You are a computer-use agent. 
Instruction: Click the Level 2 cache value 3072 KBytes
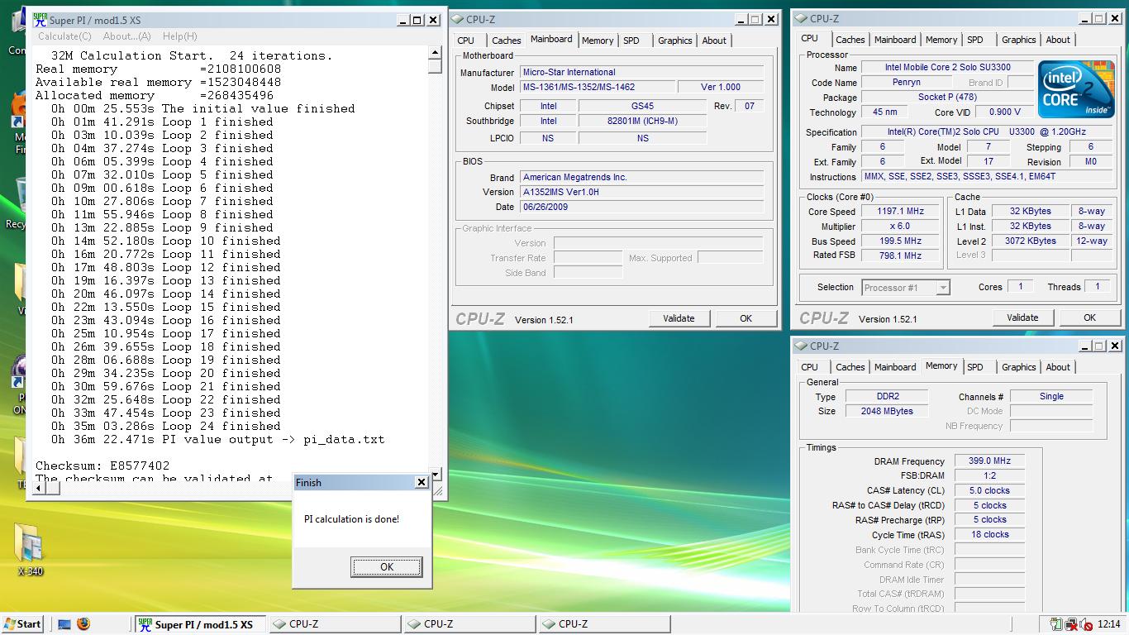tap(1030, 241)
